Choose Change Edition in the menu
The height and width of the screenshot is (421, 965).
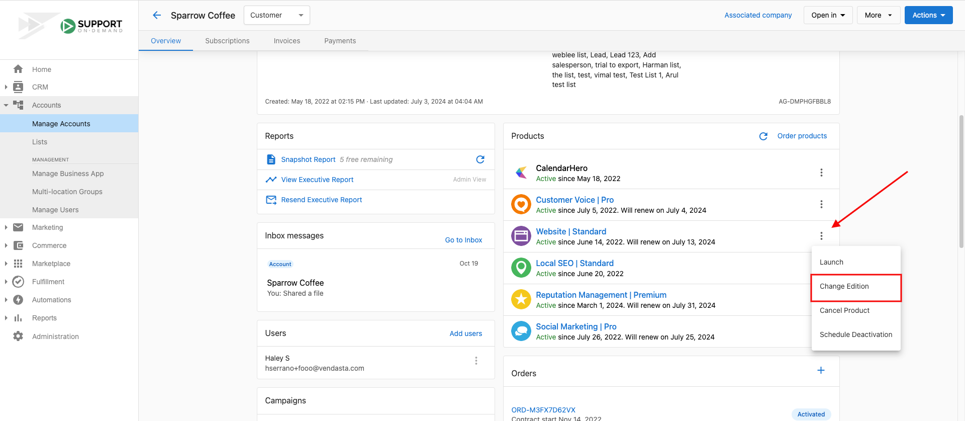(x=856, y=286)
